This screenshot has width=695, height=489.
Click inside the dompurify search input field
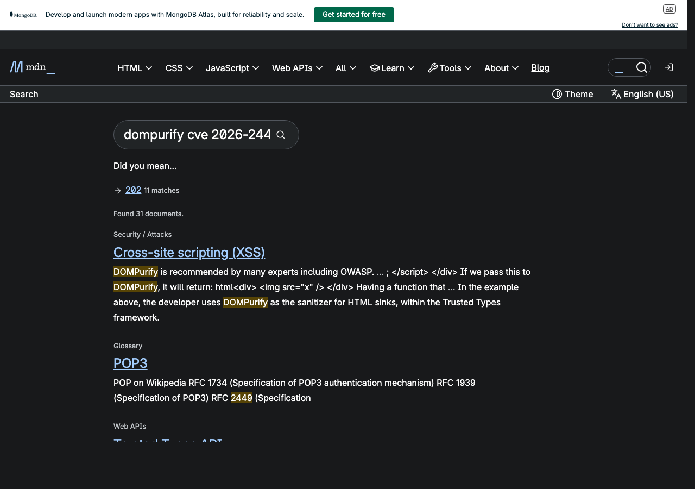point(195,134)
